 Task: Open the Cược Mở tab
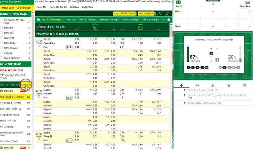click(42, 7)
